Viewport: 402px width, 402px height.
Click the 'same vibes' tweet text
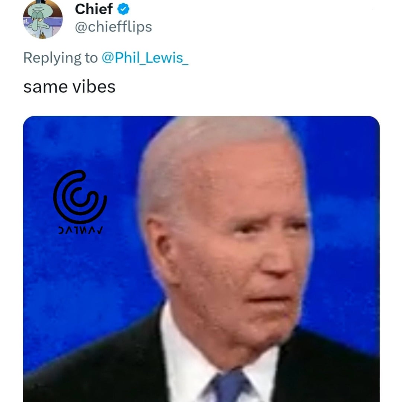(69, 87)
